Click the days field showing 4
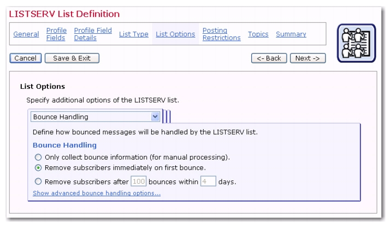The width and height of the screenshot is (391, 229). point(208,181)
